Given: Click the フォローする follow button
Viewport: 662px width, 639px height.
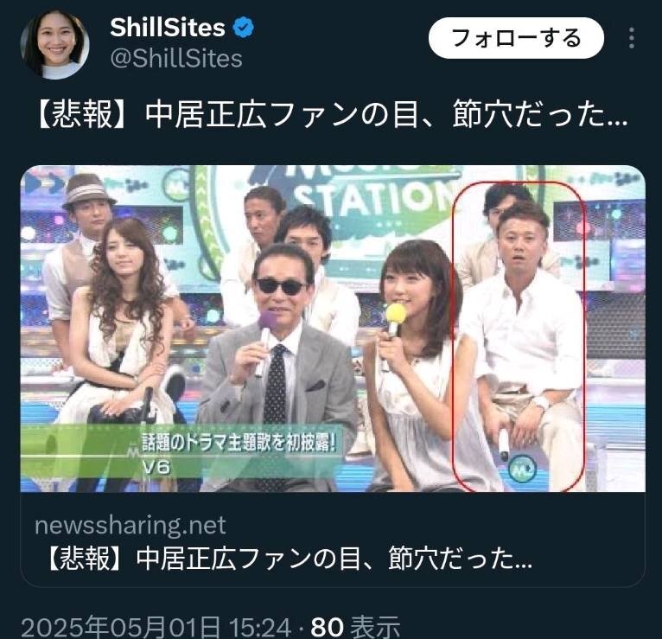Looking at the screenshot, I should (516, 38).
